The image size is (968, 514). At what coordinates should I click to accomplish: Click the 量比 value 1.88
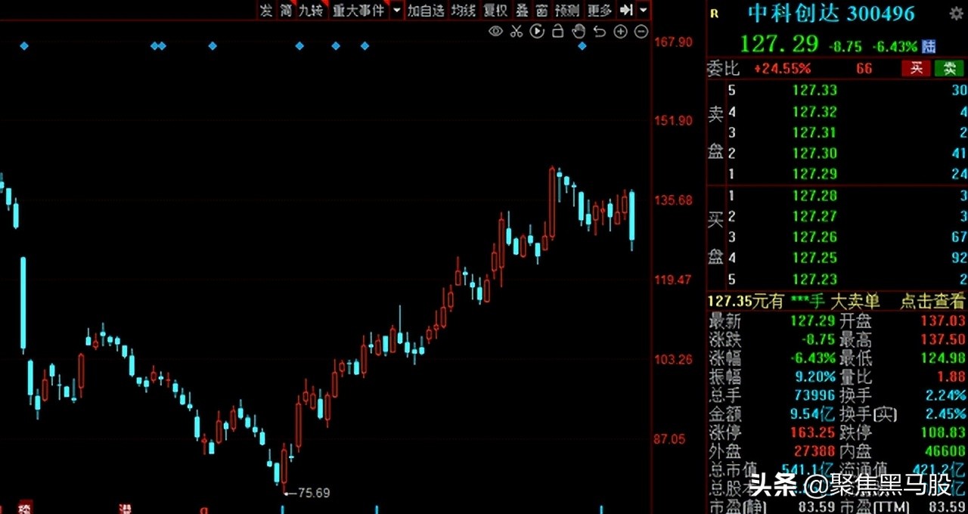tap(951, 376)
